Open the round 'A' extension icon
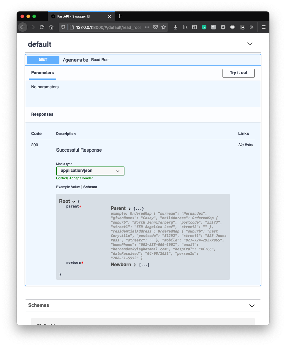This screenshot has width=286, height=347. click(x=223, y=27)
